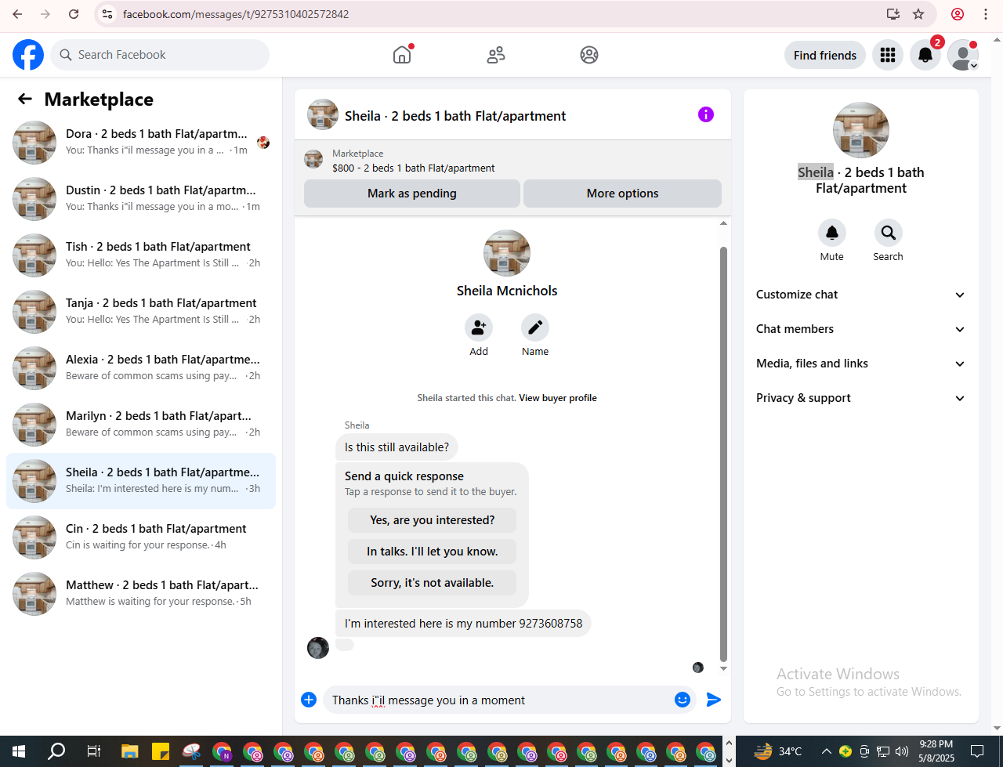Viewport: 1003px width, 767px height.
Task: Open View buyer profile link
Action: click(x=558, y=398)
